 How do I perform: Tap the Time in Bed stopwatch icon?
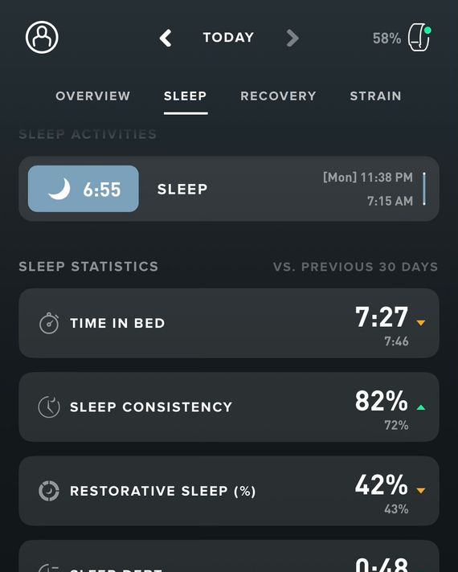click(x=49, y=323)
